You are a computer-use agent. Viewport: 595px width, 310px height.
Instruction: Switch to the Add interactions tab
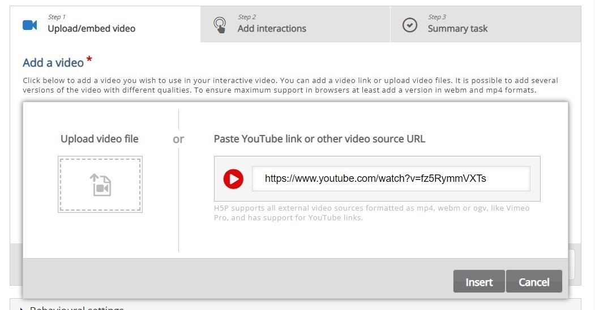click(295, 24)
